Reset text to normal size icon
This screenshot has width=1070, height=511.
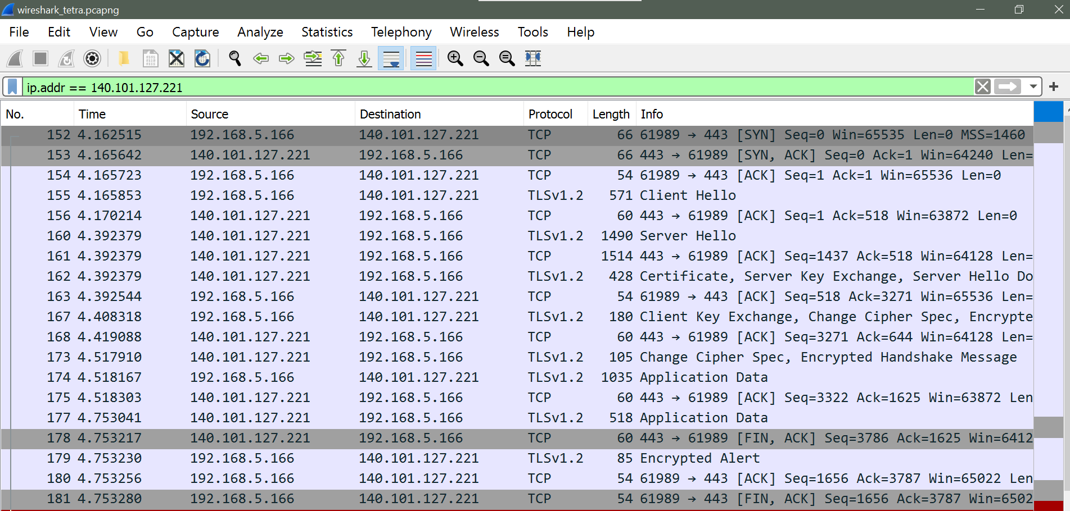tap(507, 58)
